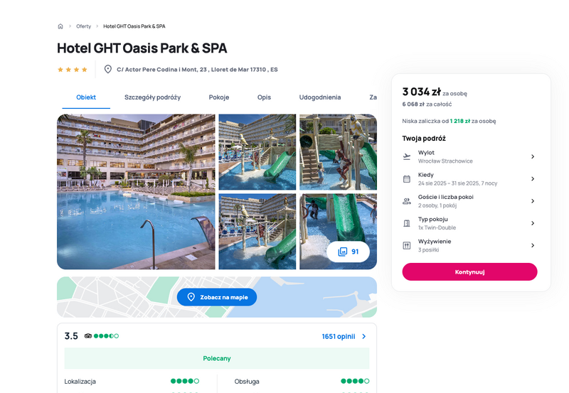The width and height of the screenshot is (569, 393).
Task: Click the location pin icon beside address
Action: (x=108, y=69)
